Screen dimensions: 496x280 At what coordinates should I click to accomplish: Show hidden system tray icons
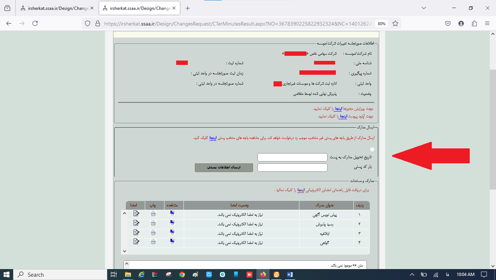tap(412, 275)
